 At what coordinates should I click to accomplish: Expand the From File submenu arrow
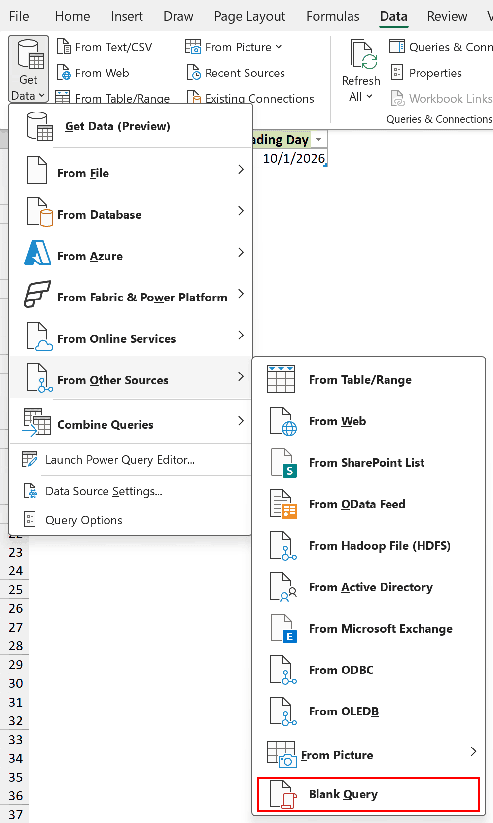tap(241, 169)
